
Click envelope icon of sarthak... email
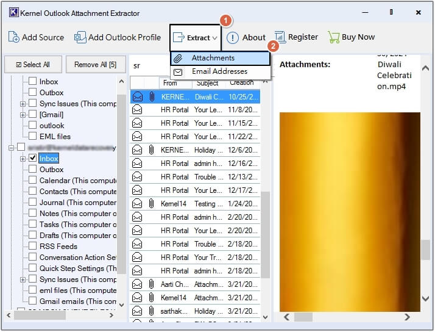[137, 311]
